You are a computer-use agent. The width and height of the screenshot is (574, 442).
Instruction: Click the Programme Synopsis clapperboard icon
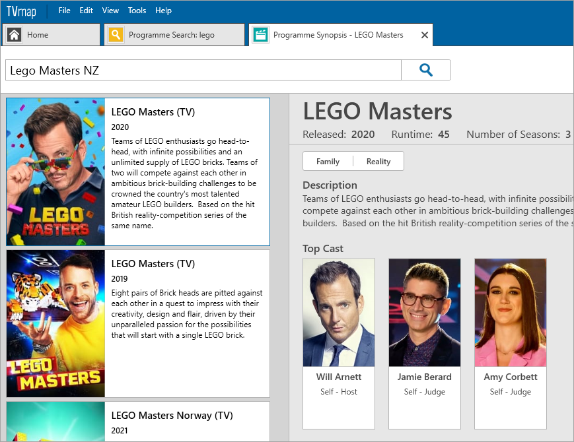261,35
